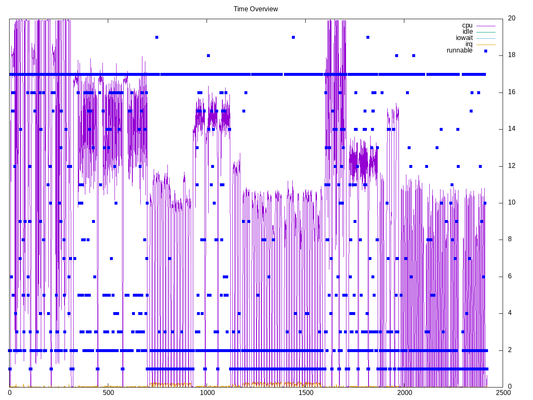Click y-axis tick label 20

(x=511, y=18)
